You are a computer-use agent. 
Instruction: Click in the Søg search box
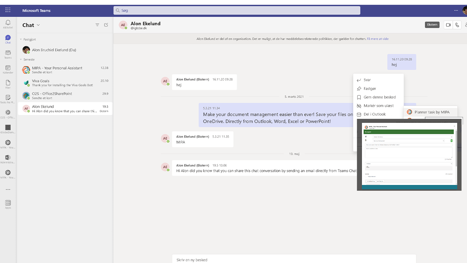point(237,10)
